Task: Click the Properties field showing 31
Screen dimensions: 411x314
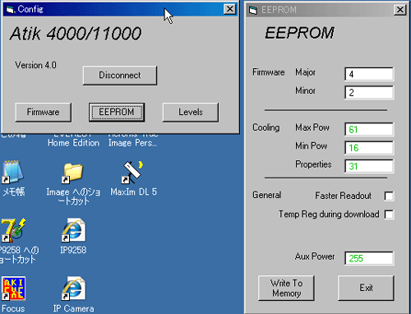Action: 369,166
